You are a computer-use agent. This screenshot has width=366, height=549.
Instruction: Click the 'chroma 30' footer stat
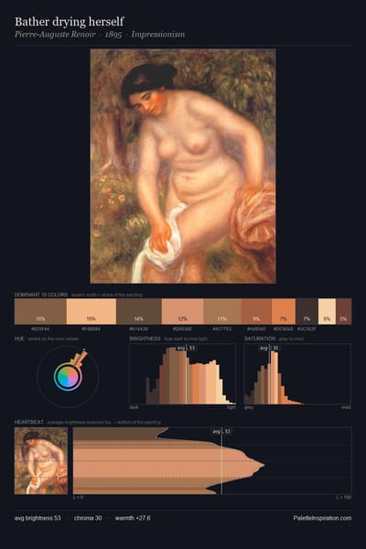pyautogui.click(x=88, y=518)
